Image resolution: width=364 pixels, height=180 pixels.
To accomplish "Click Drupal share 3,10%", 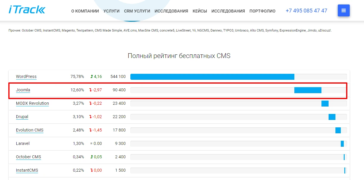I will [79, 117].
